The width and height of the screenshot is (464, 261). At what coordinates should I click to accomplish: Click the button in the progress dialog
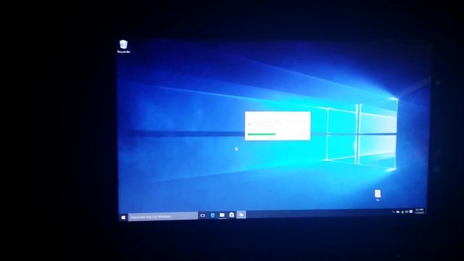[302, 135]
